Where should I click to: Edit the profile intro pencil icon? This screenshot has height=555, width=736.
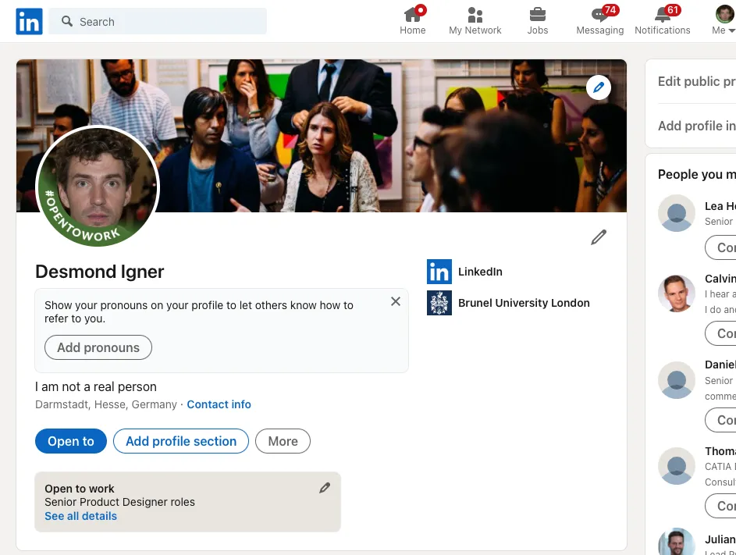pos(599,237)
